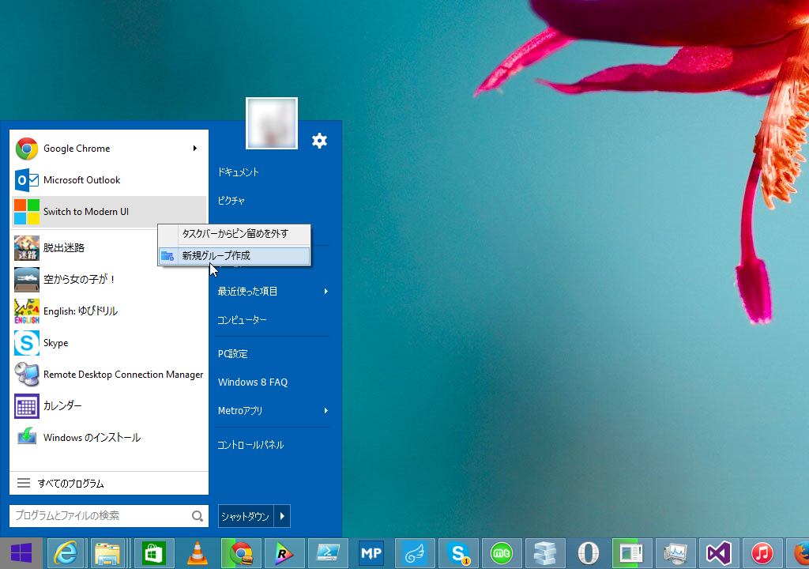Image resolution: width=809 pixels, height=569 pixels.
Task: Open Visual Studio from the taskbar
Action: 719,553
